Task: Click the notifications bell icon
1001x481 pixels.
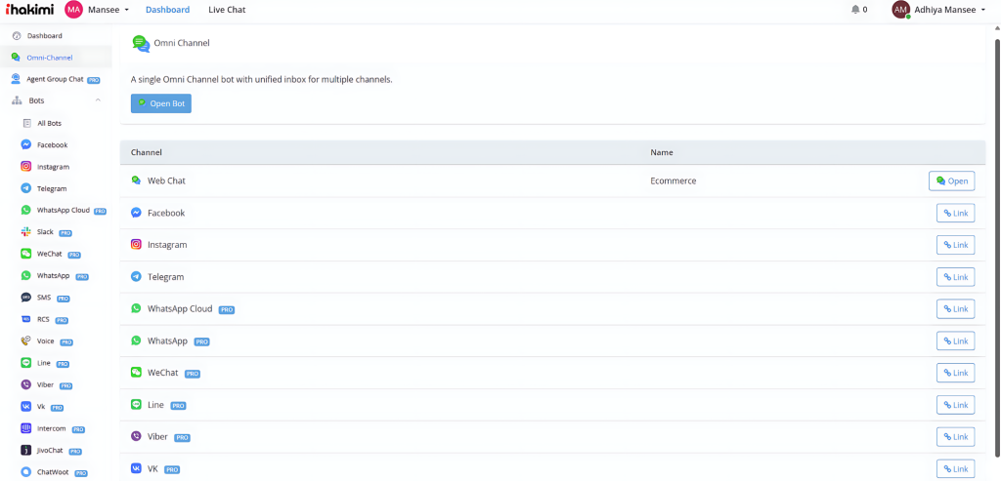Action: tap(855, 10)
